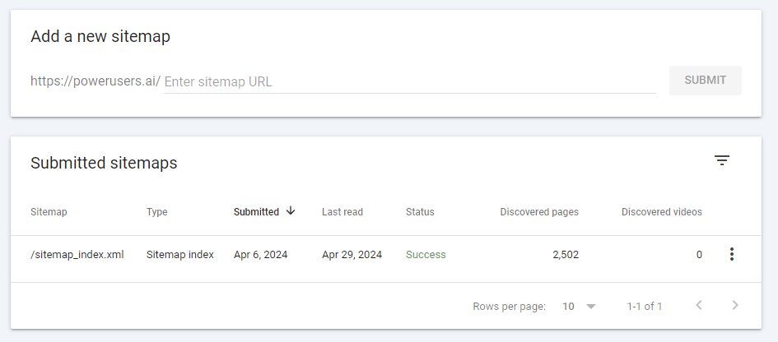Click the Submitted sitemaps heading
The width and height of the screenshot is (778, 342).
[x=104, y=163]
